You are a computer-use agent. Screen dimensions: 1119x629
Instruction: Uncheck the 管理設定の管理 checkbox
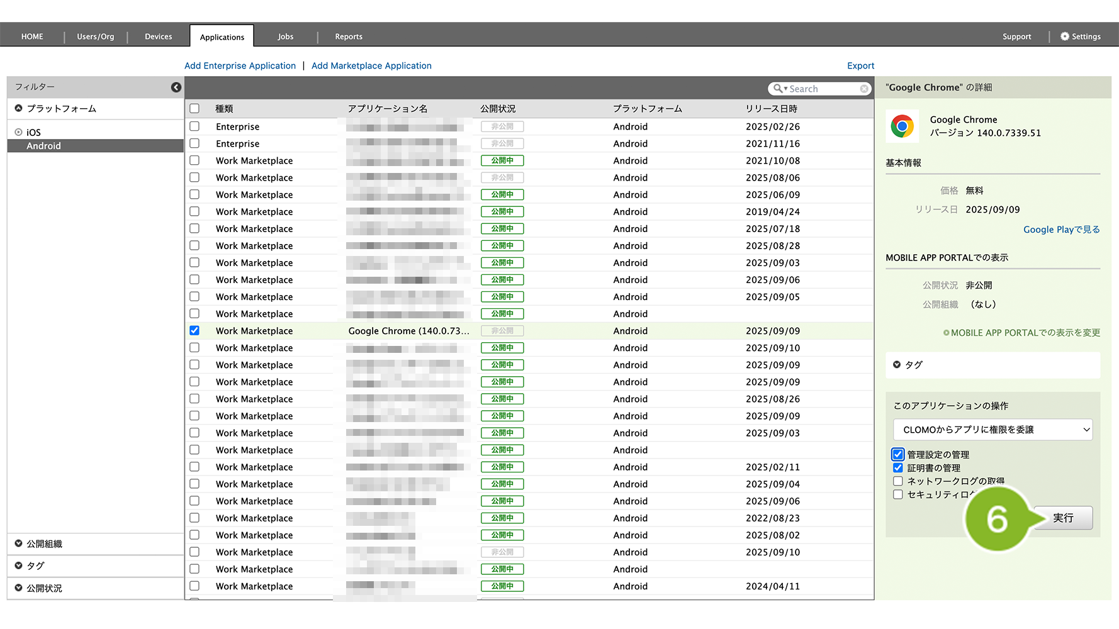[x=898, y=454]
